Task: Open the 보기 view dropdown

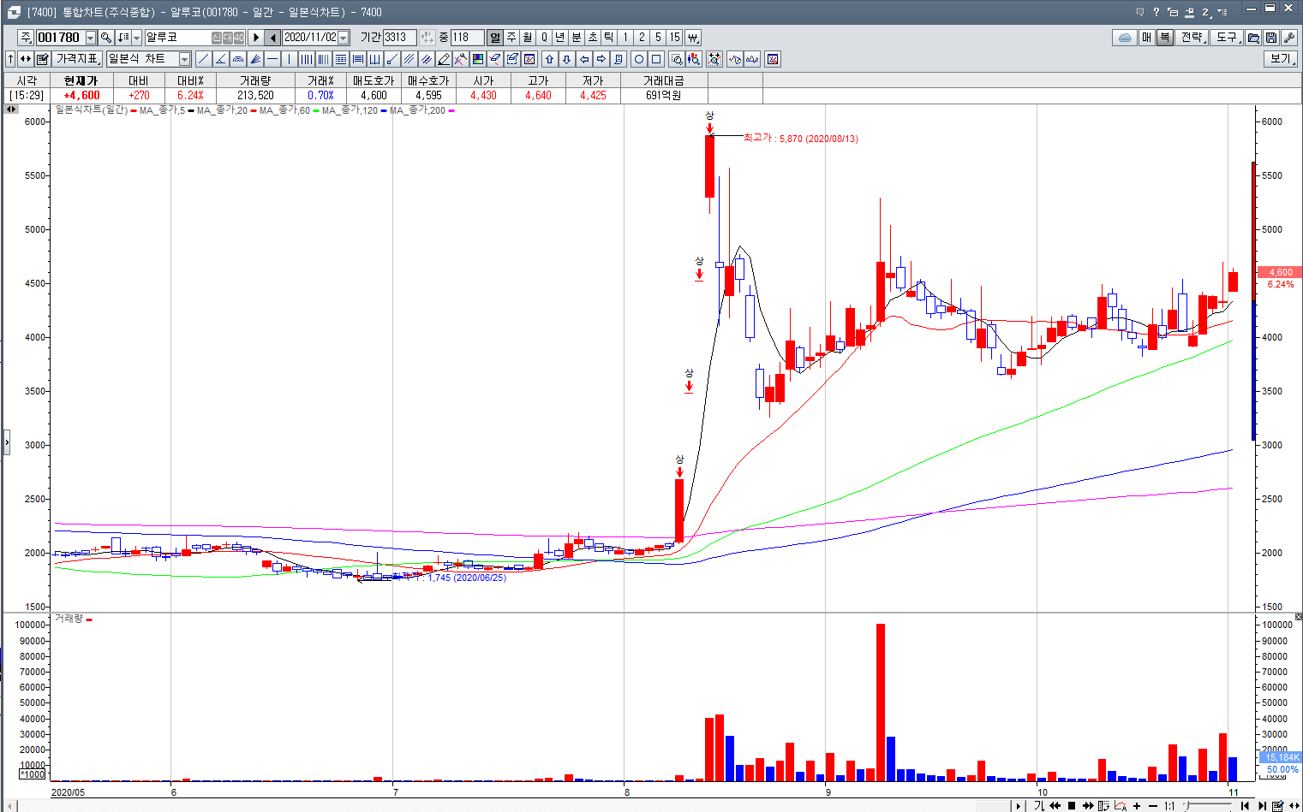Action: click(x=1282, y=59)
